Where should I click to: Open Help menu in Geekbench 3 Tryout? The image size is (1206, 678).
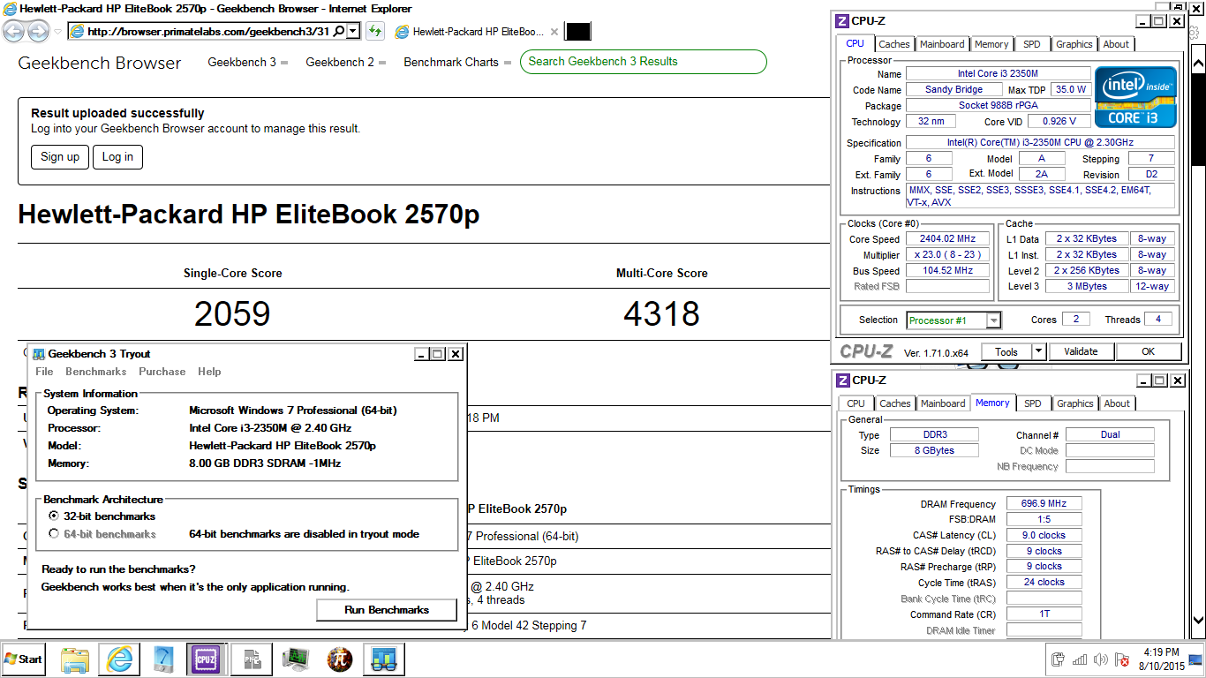click(x=209, y=372)
